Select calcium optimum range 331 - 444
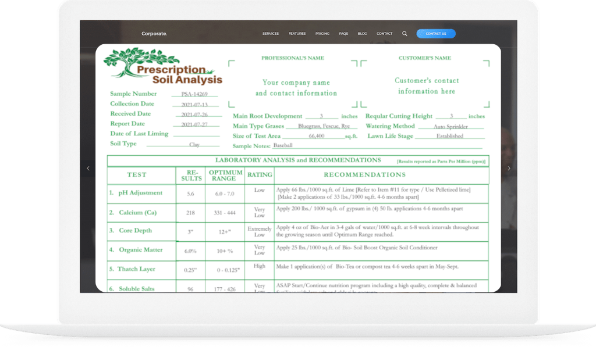Screen dimensions: 596x347 [225, 213]
